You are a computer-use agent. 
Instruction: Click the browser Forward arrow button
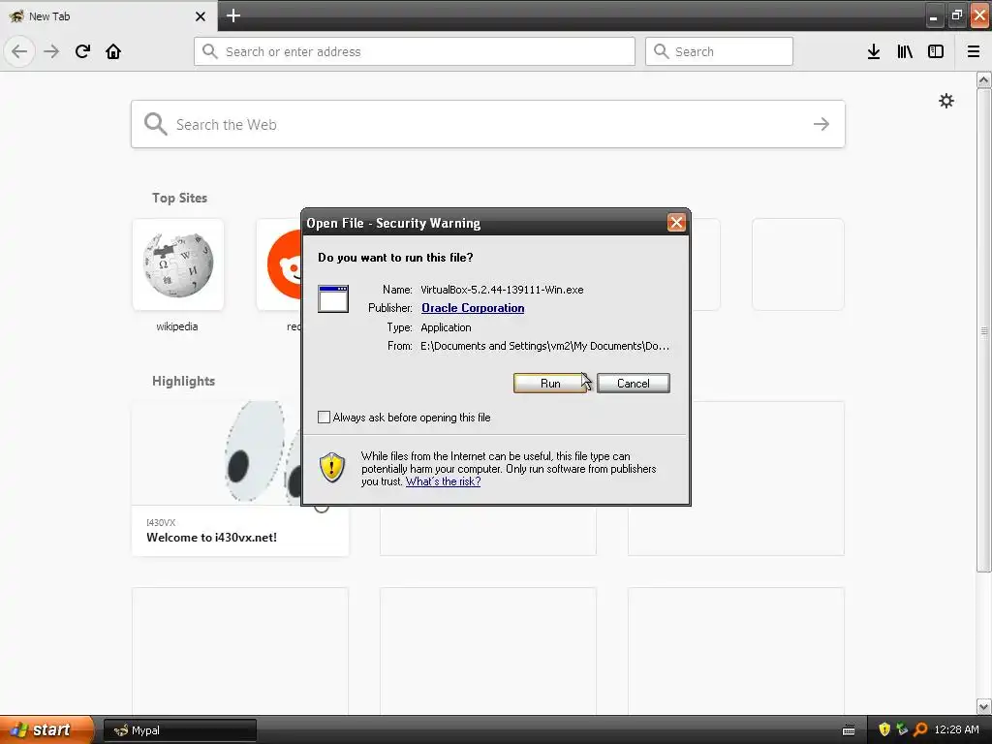[52, 51]
